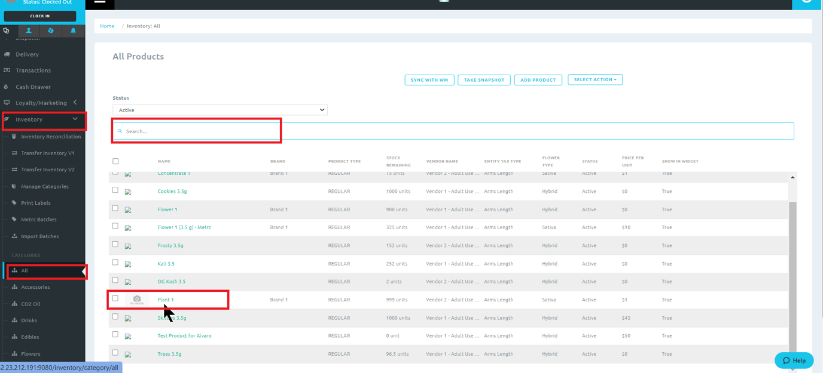
Task: Open the SELECT ACTION dropdown
Action: 595,79
